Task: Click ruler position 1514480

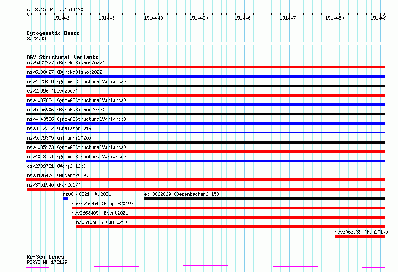Action: (334, 18)
